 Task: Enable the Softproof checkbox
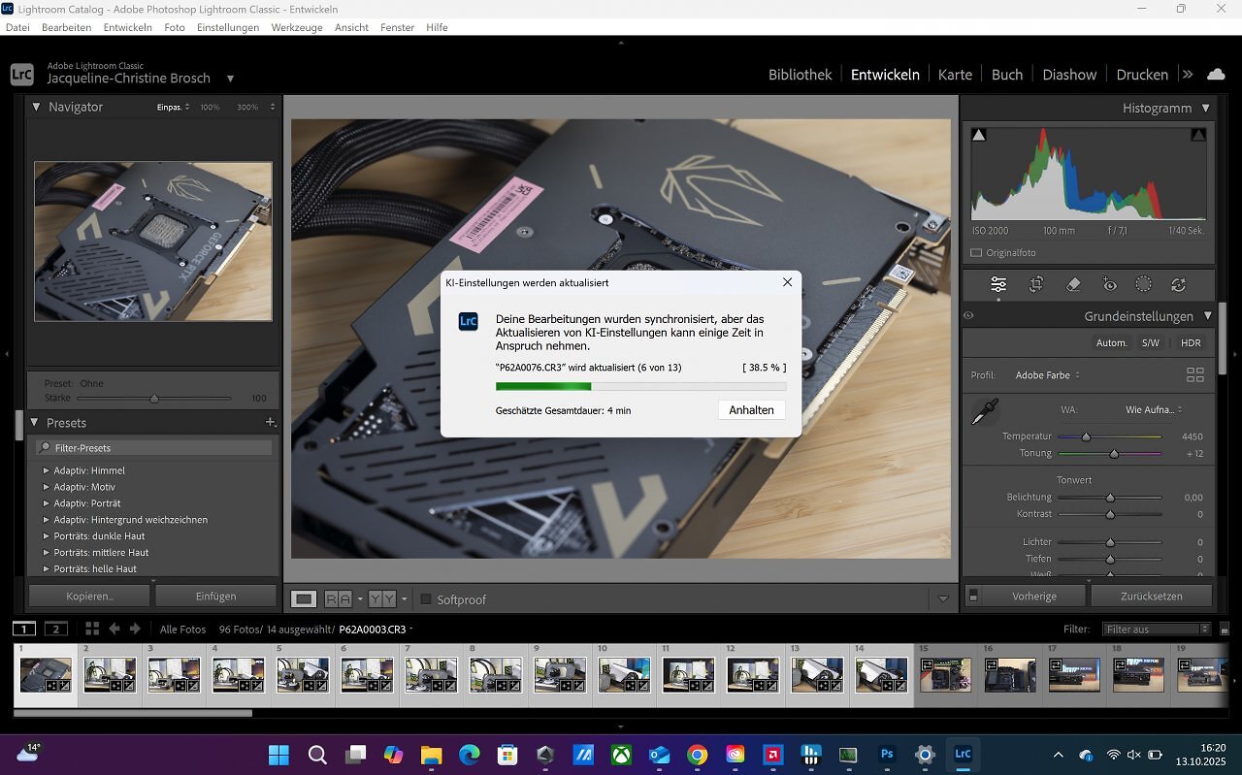tap(425, 599)
